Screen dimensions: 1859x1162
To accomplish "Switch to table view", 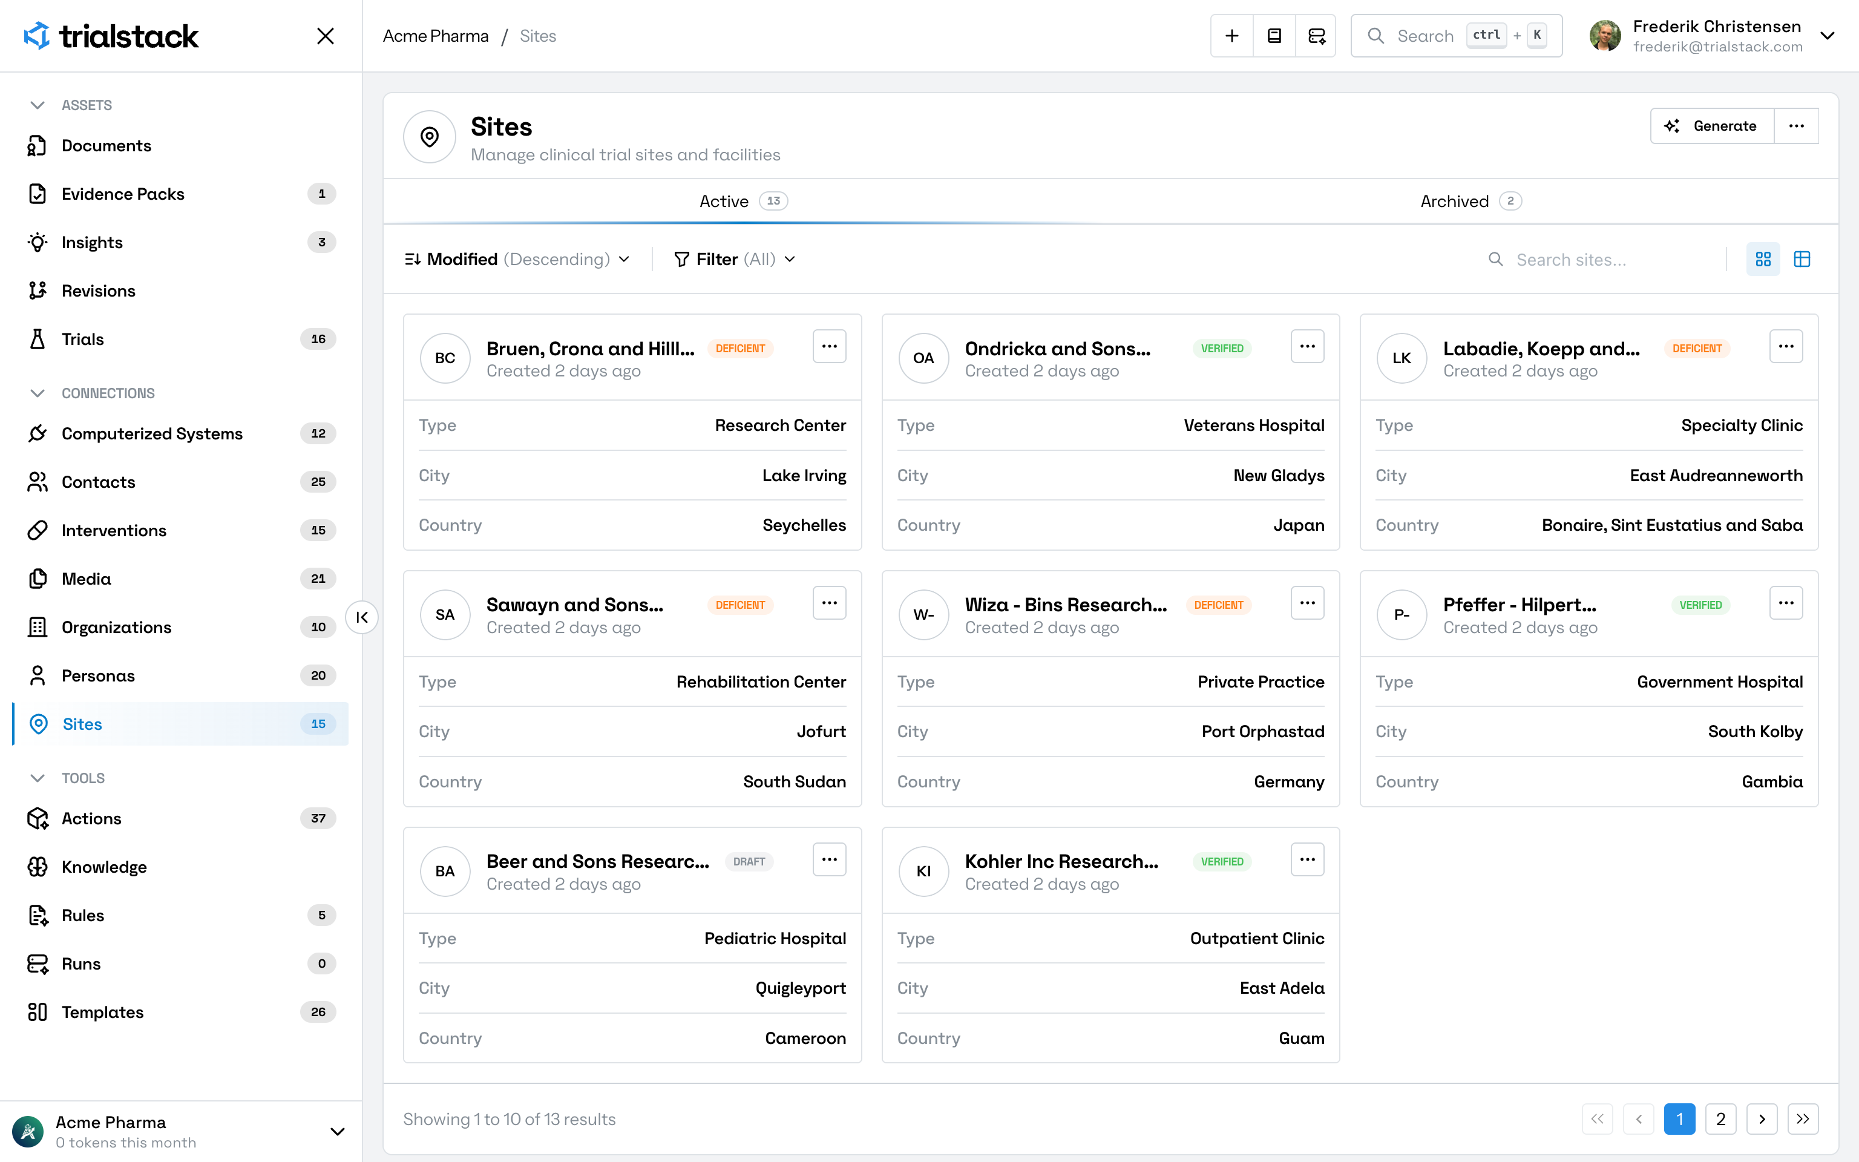I will click(x=1802, y=260).
